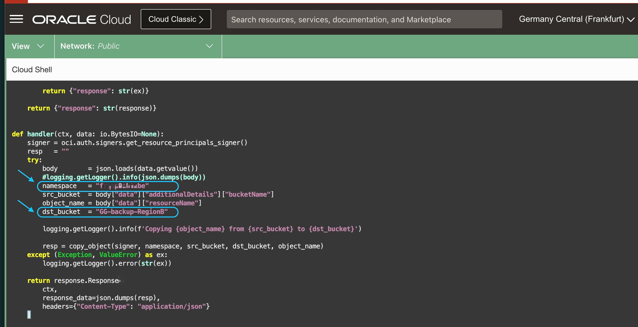The image size is (638, 327).
Task: Click the 'return {"response": str(ex)}' line
Action: click(96, 91)
